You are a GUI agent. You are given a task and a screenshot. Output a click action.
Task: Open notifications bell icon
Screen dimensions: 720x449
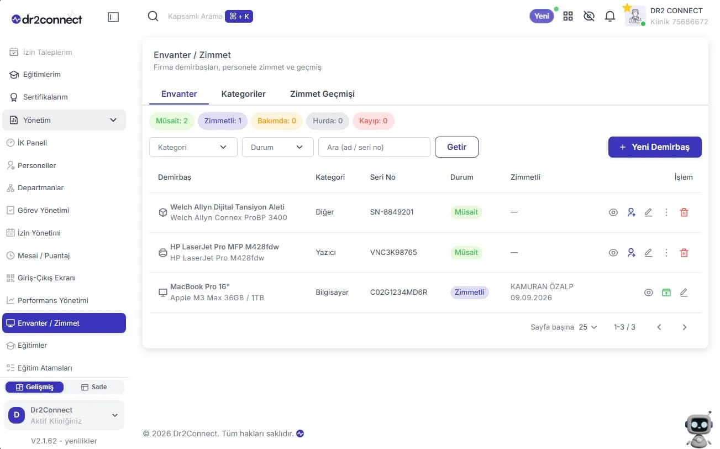(x=610, y=16)
